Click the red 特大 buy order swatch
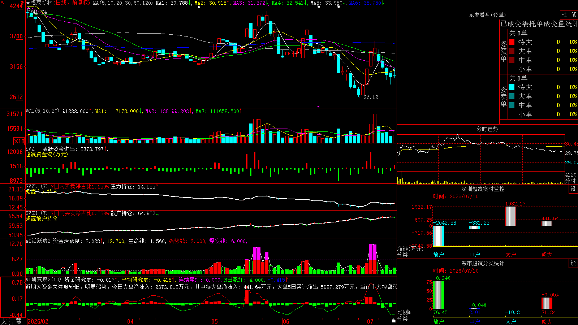 pos(512,42)
